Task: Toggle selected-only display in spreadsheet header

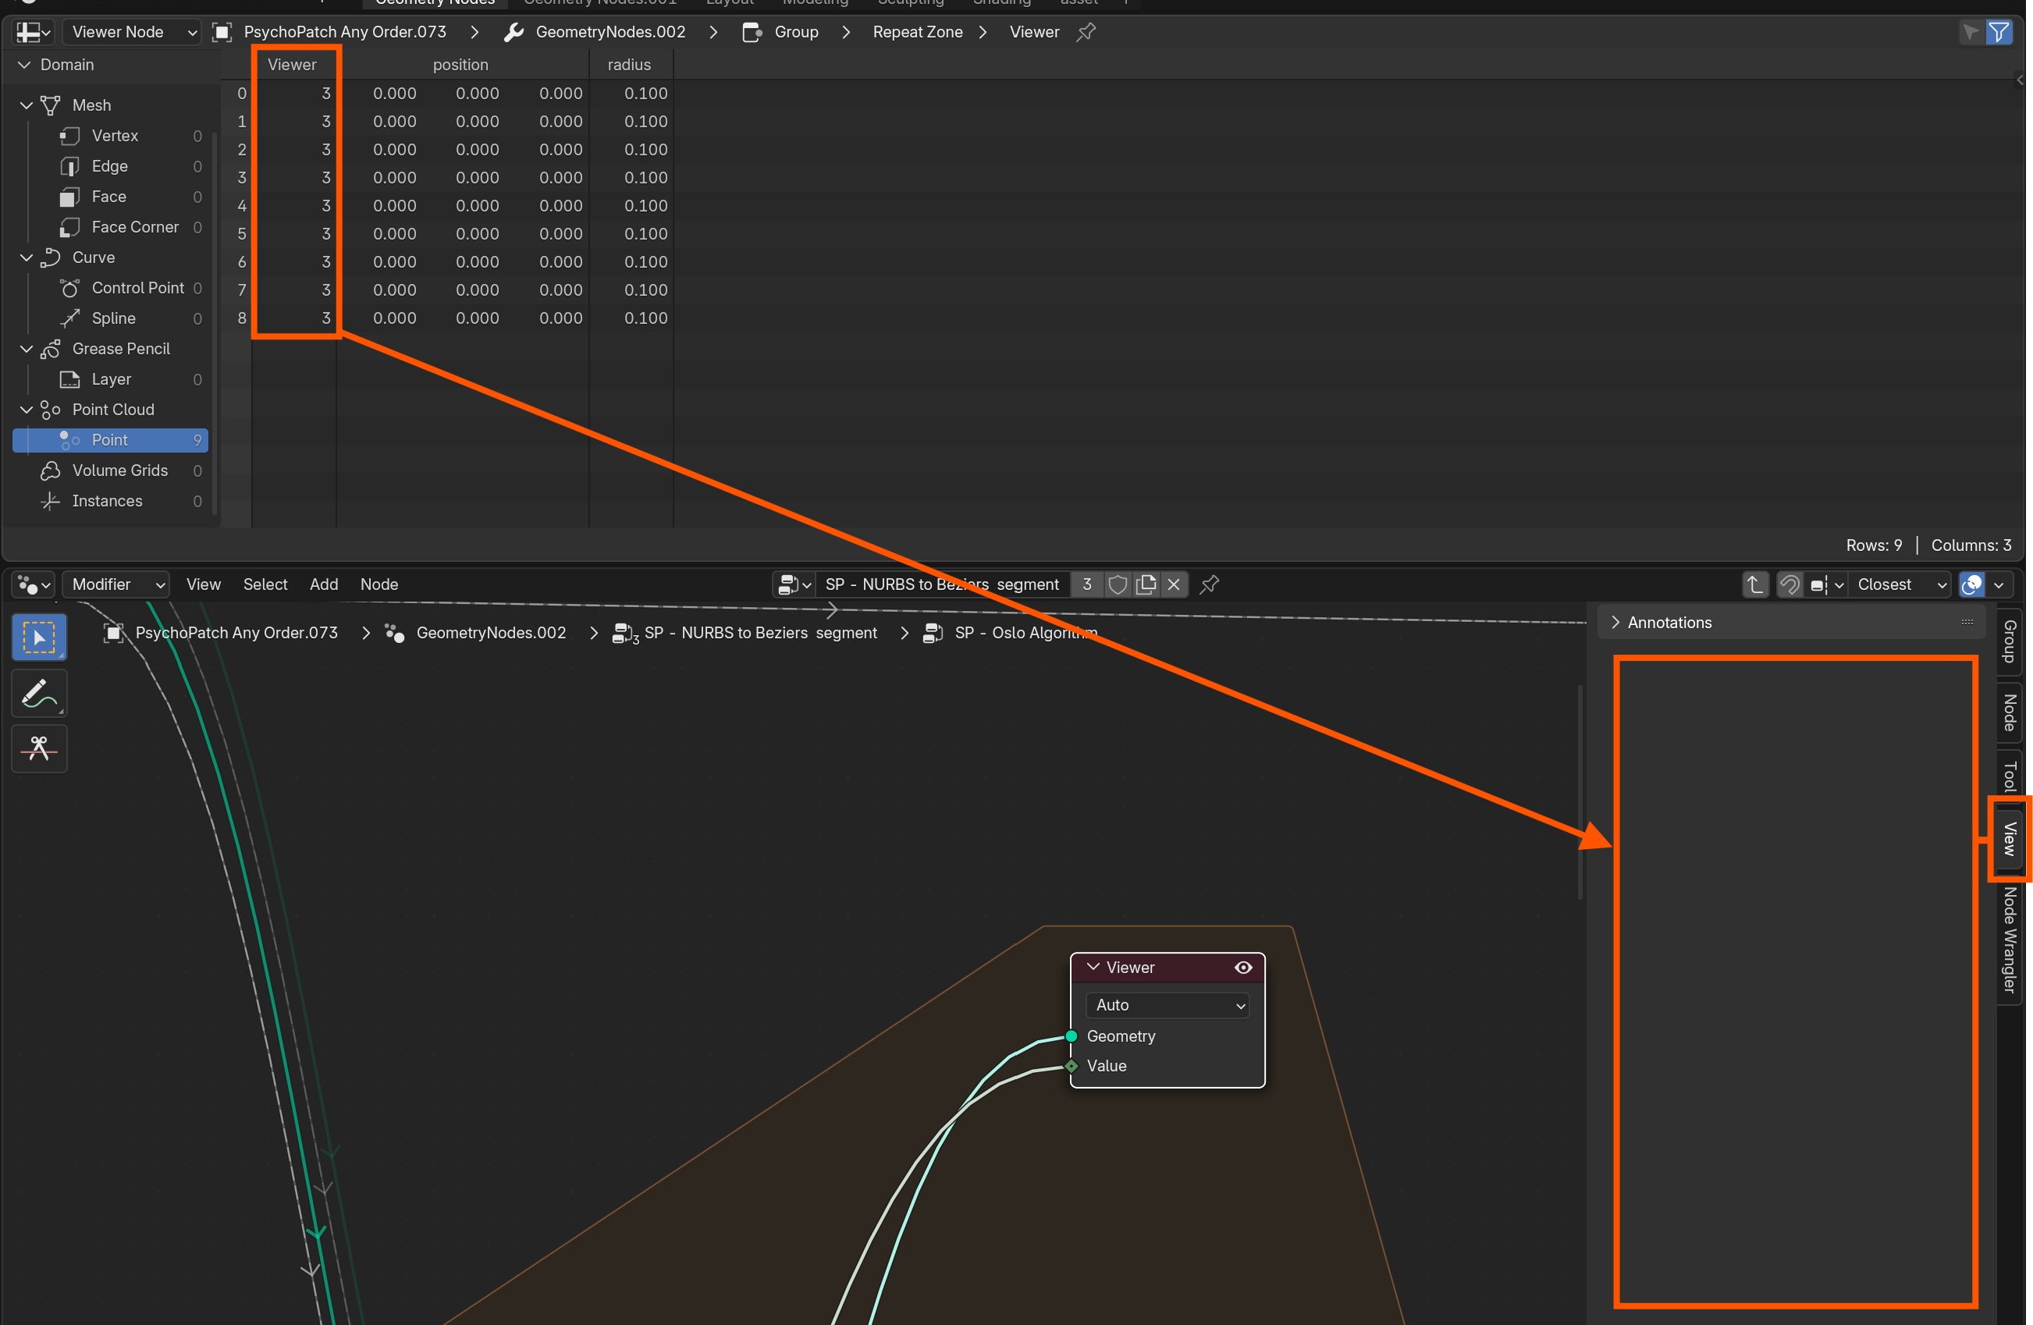Action: point(1971,32)
